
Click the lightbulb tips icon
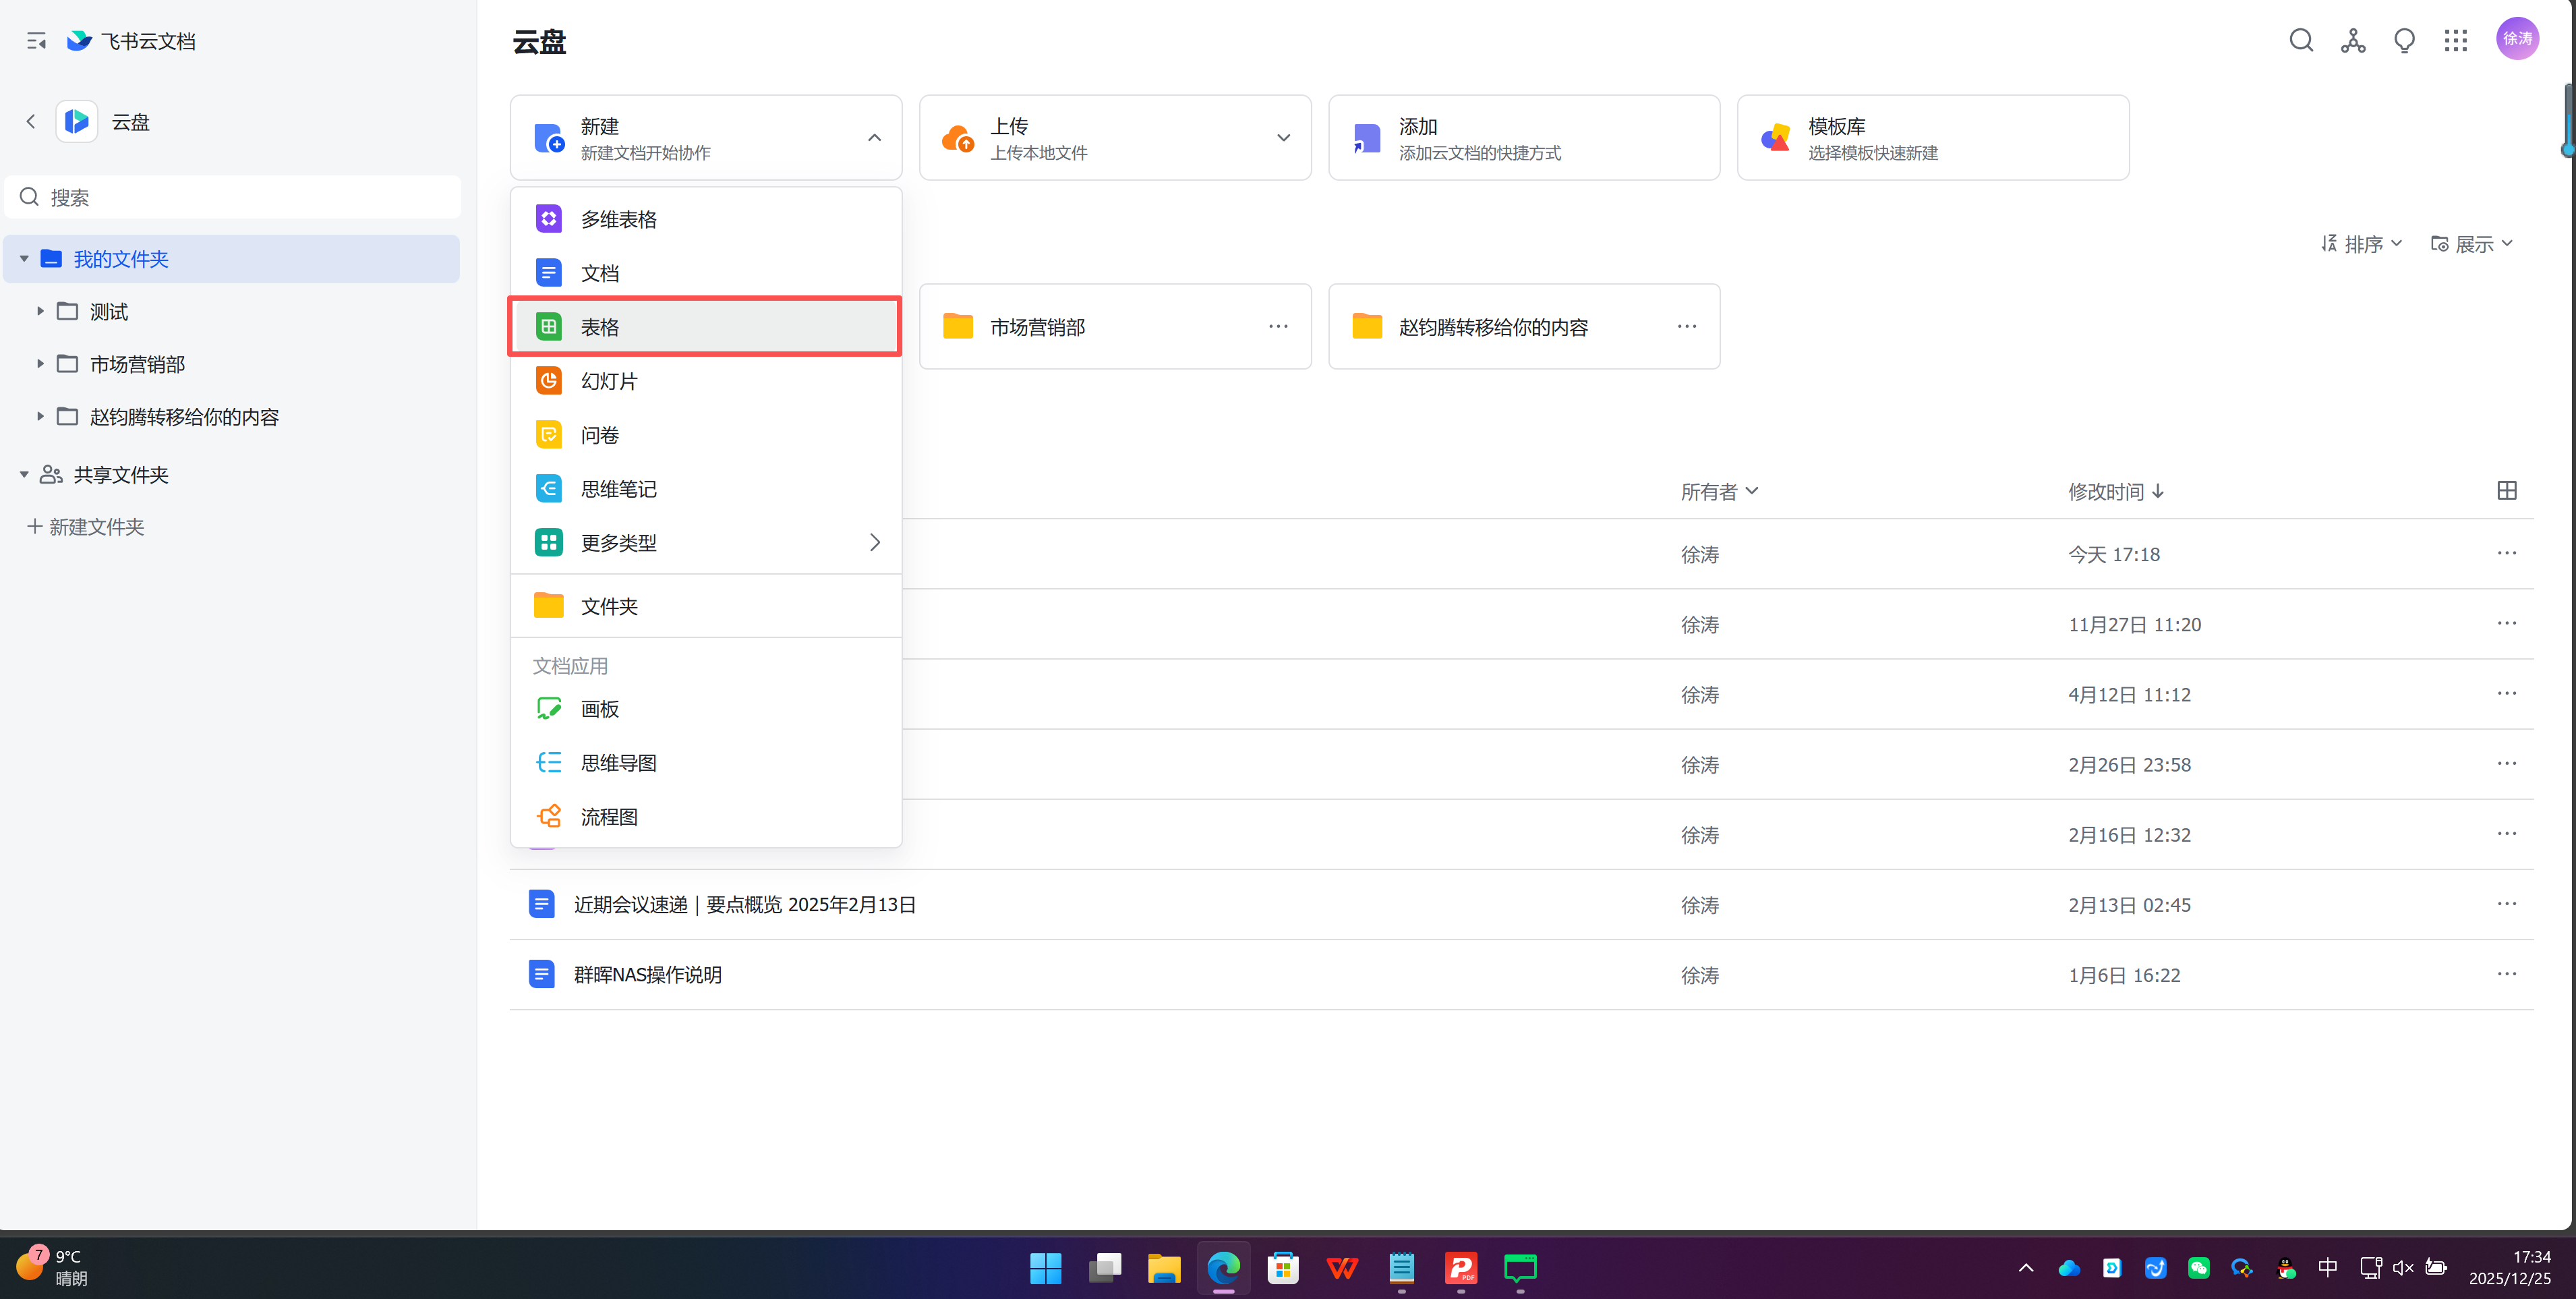[x=2403, y=40]
